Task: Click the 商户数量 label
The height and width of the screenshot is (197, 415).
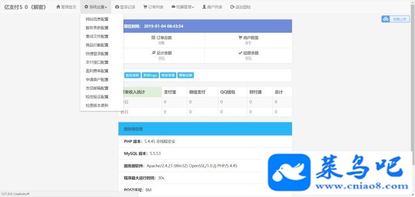Action: click(251, 38)
